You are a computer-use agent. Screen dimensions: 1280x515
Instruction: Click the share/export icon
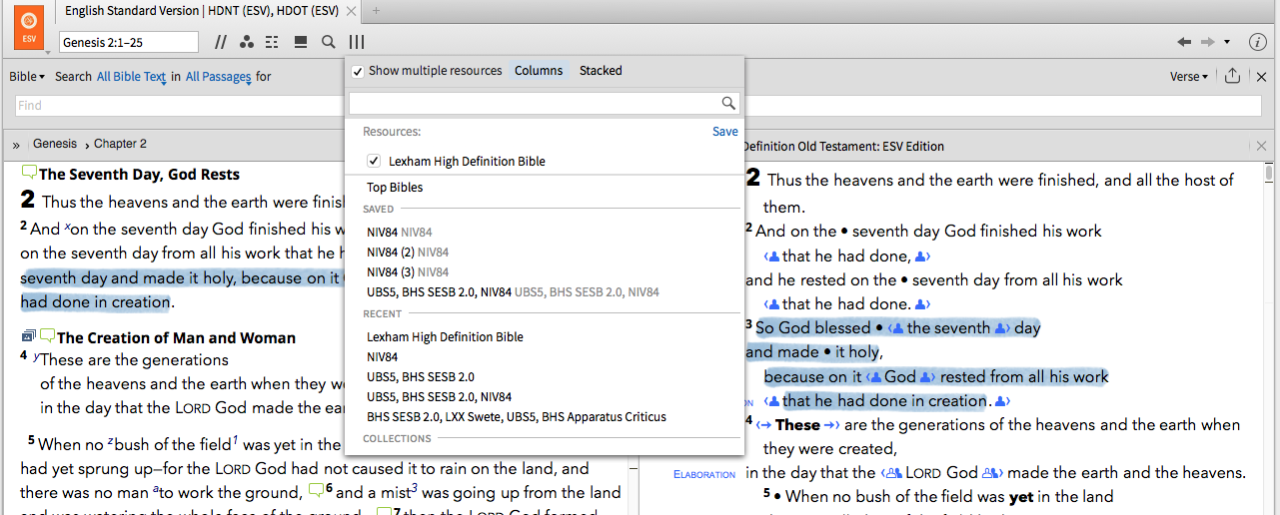point(1232,76)
